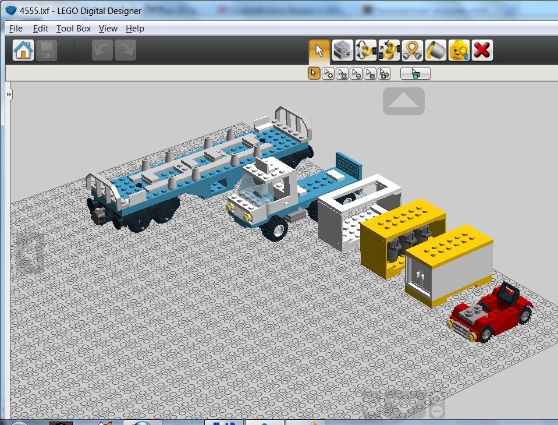Image resolution: width=558 pixels, height=425 pixels.
Task: Select the Hide minifig-head tool
Action: [x=459, y=50]
